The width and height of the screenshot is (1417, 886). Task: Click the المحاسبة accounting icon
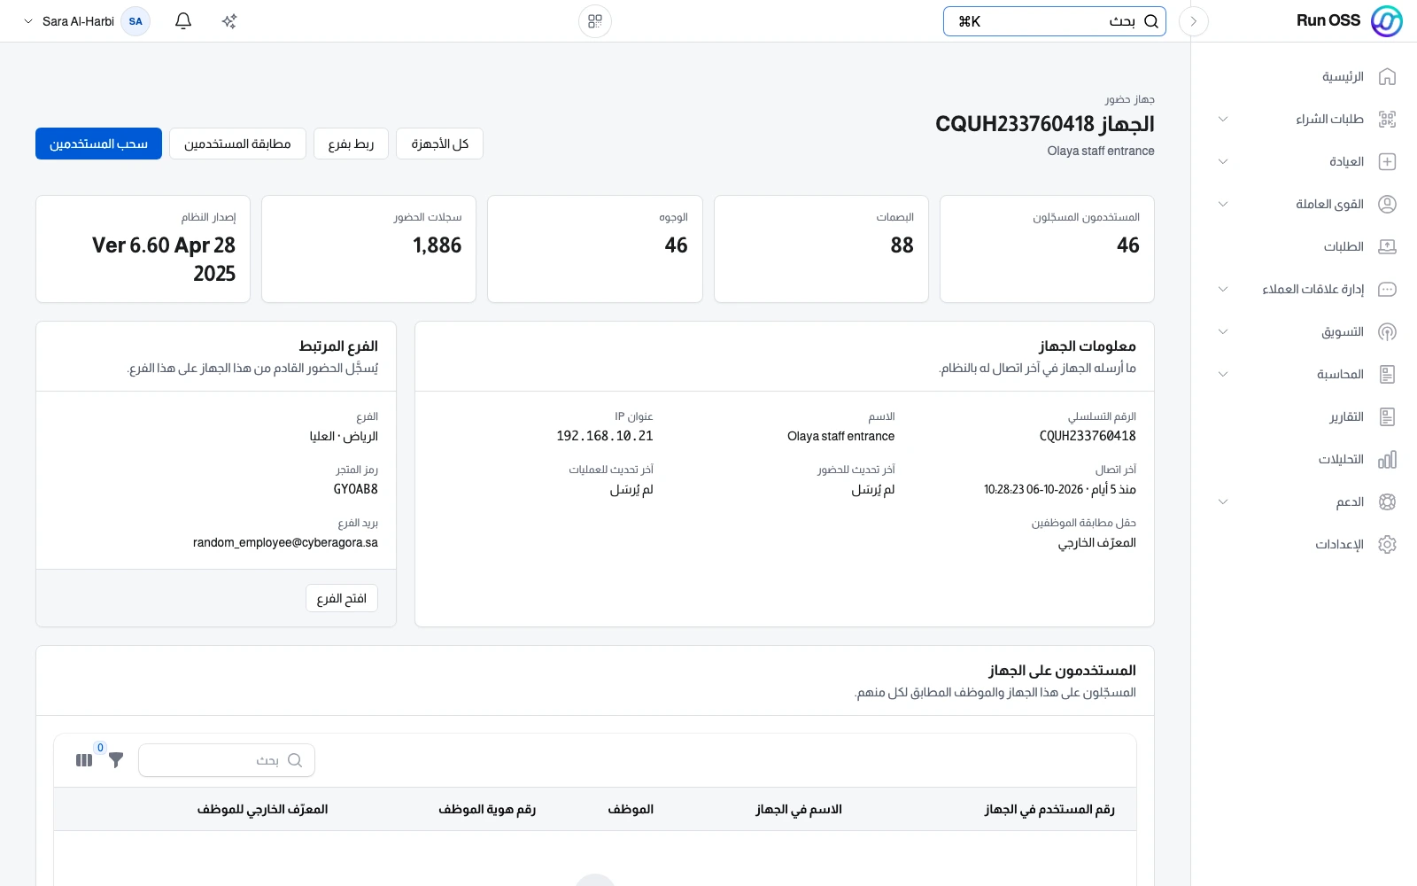point(1388,375)
